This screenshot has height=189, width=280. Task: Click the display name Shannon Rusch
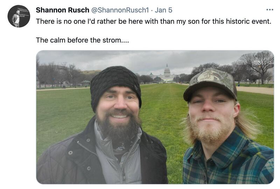point(62,10)
